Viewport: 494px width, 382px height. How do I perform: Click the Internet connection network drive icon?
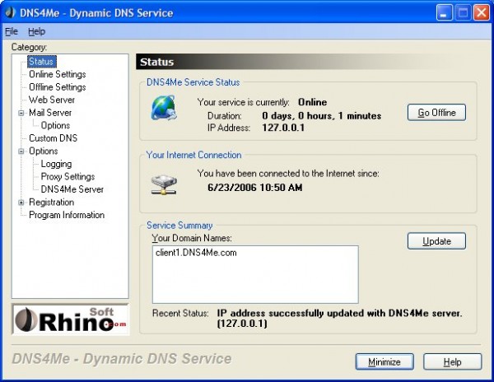(x=163, y=184)
